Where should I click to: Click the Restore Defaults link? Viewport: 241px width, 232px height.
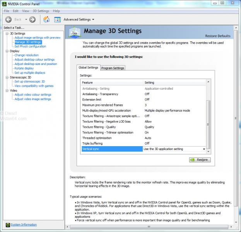pyautogui.click(x=218, y=36)
